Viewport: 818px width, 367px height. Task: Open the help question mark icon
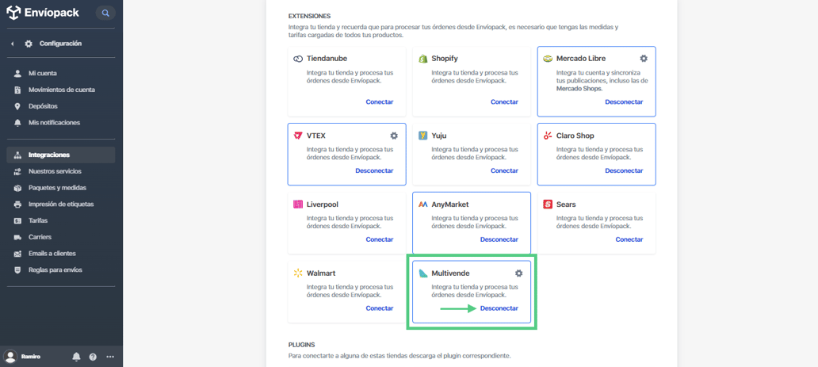tap(93, 357)
